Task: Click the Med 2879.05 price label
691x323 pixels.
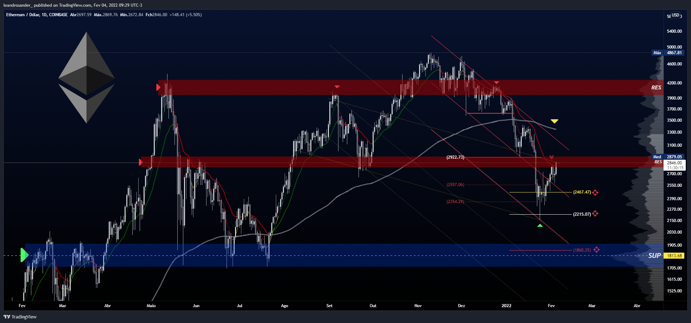Action: click(668, 157)
